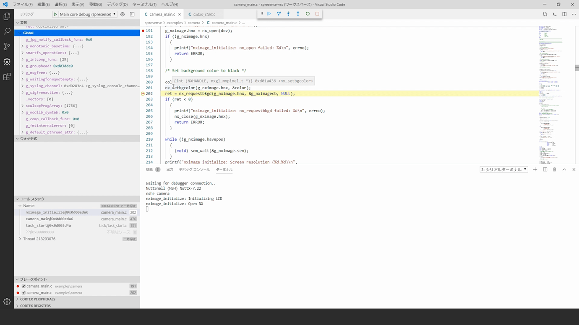Open the 編集(E) menu

(x=44, y=4)
